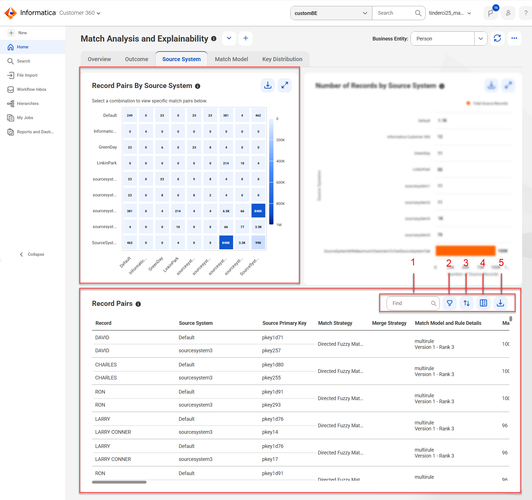Open File Import in the sidebar
Screen dimensions: 532x500
pos(33,75)
